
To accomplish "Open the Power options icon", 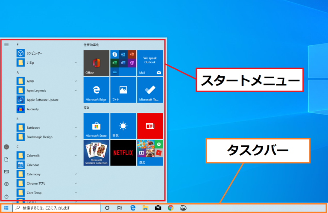I will (x=6, y=196).
